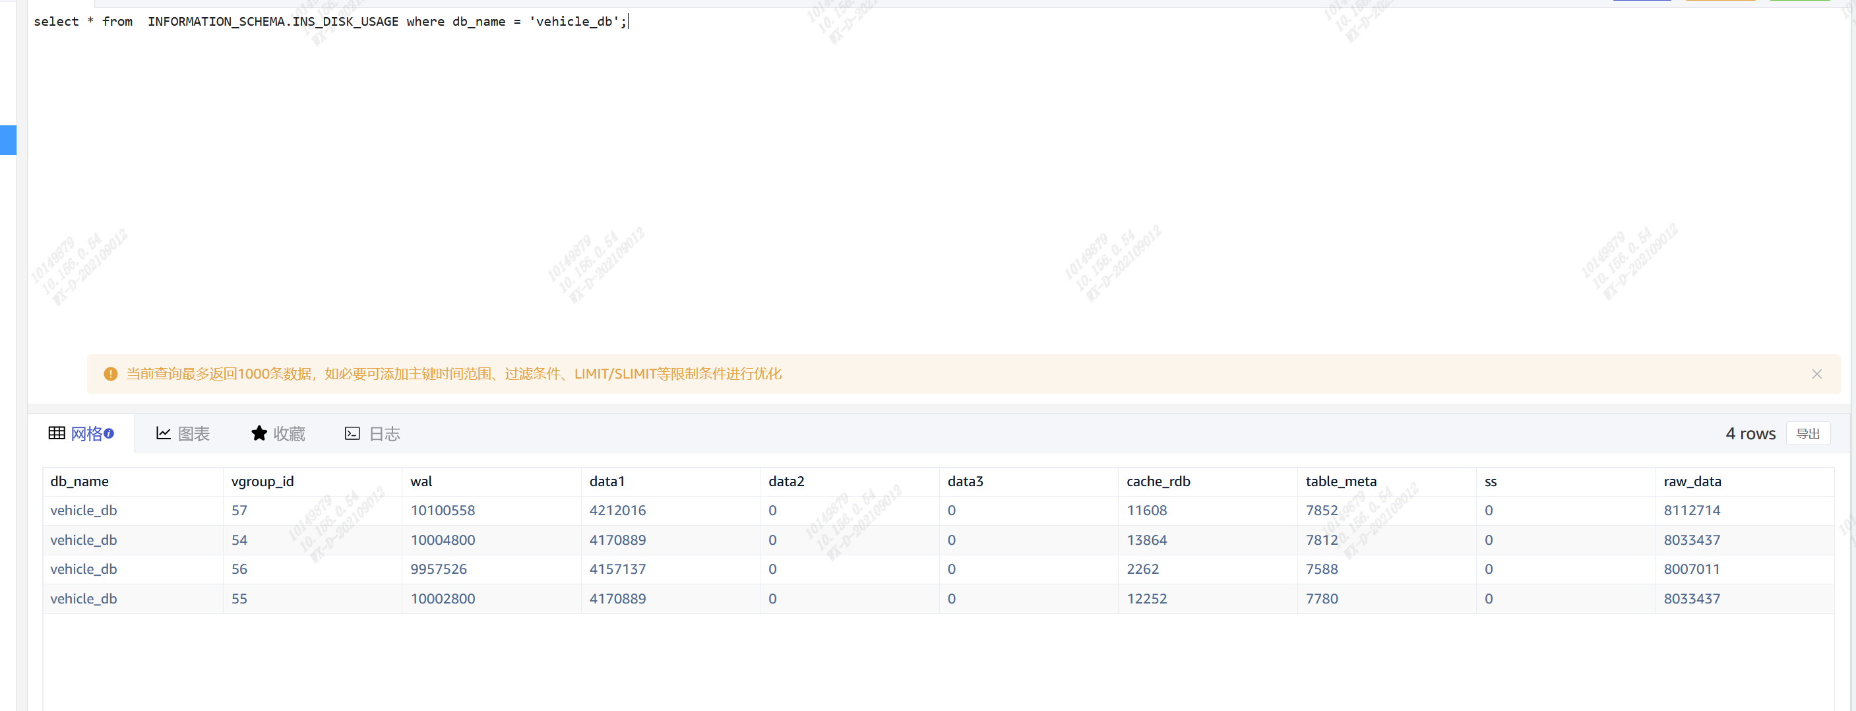Open the 日志 log tab

(x=373, y=434)
